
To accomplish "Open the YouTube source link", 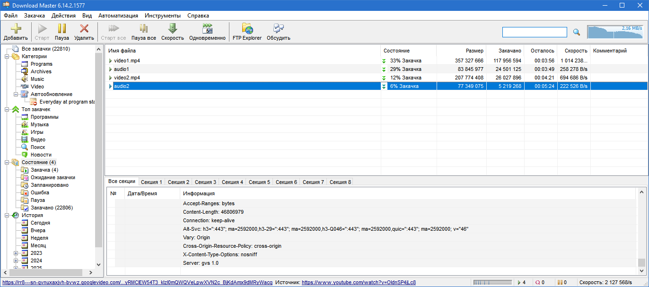I will tap(359, 283).
